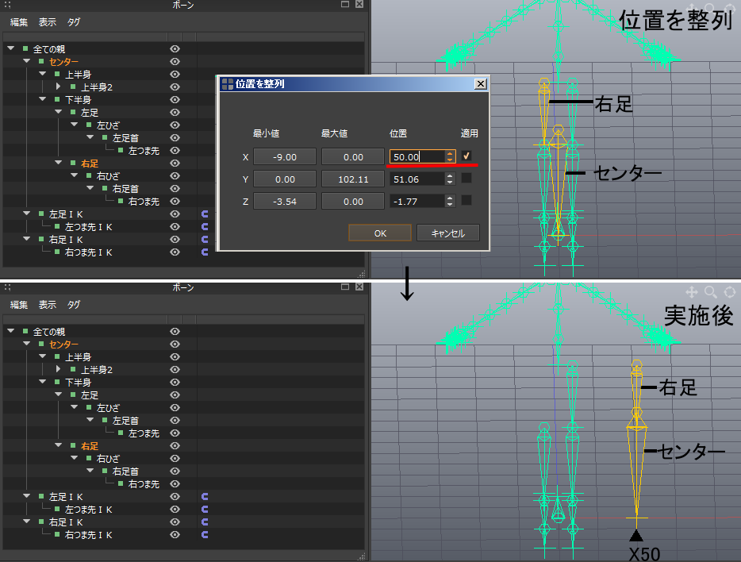Click the キャンセル button
741x562 pixels.
click(x=448, y=233)
